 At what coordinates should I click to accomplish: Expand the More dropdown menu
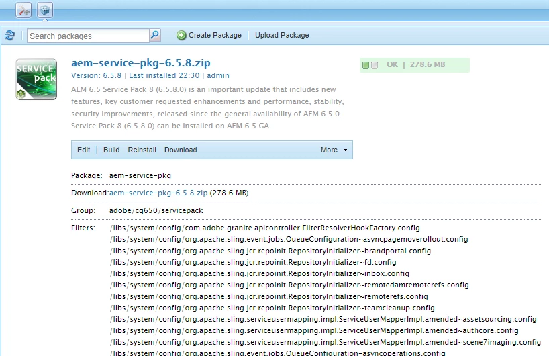pyautogui.click(x=334, y=150)
